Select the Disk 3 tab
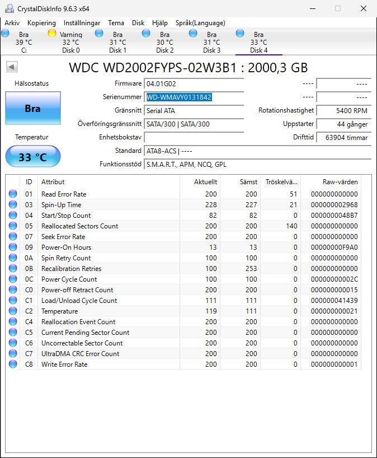The width and height of the screenshot is (377, 458). (x=211, y=43)
